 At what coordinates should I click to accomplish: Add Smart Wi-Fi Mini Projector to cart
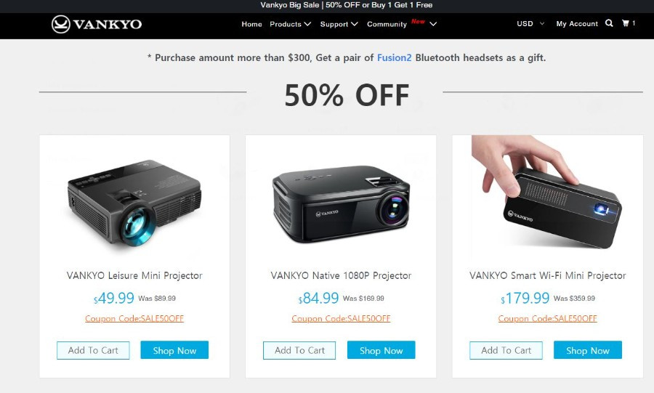tap(506, 350)
